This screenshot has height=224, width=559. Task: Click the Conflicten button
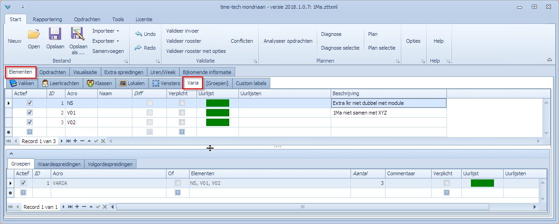242,41
